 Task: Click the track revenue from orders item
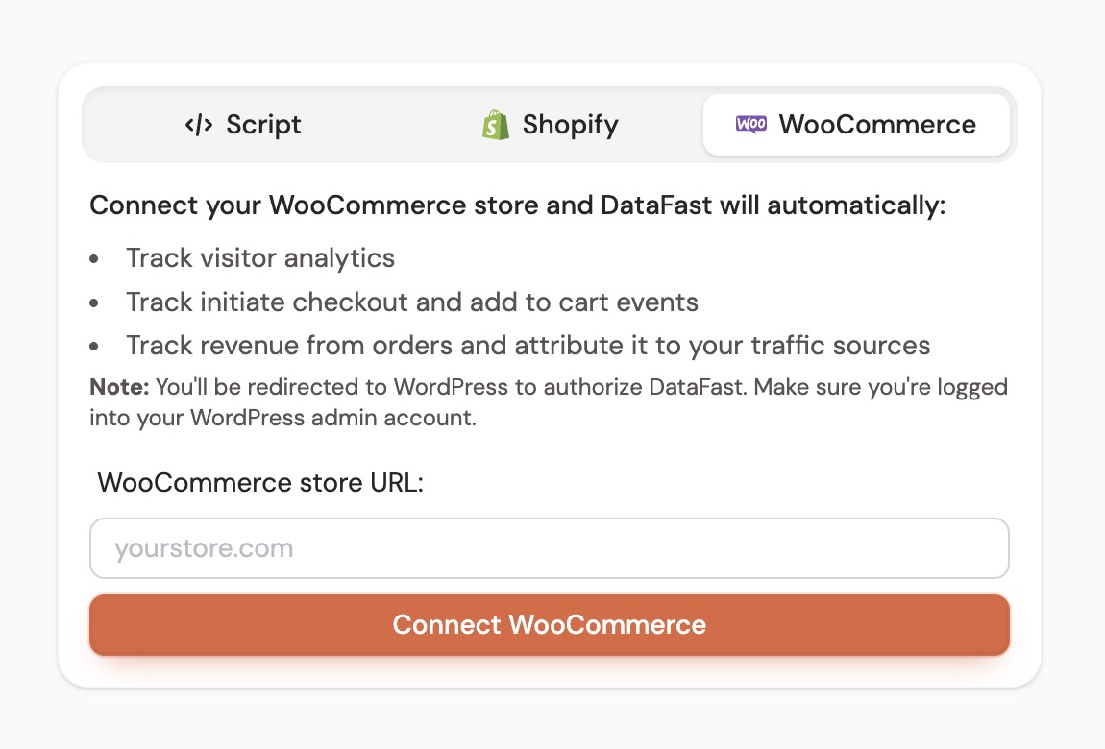(528, 346)
